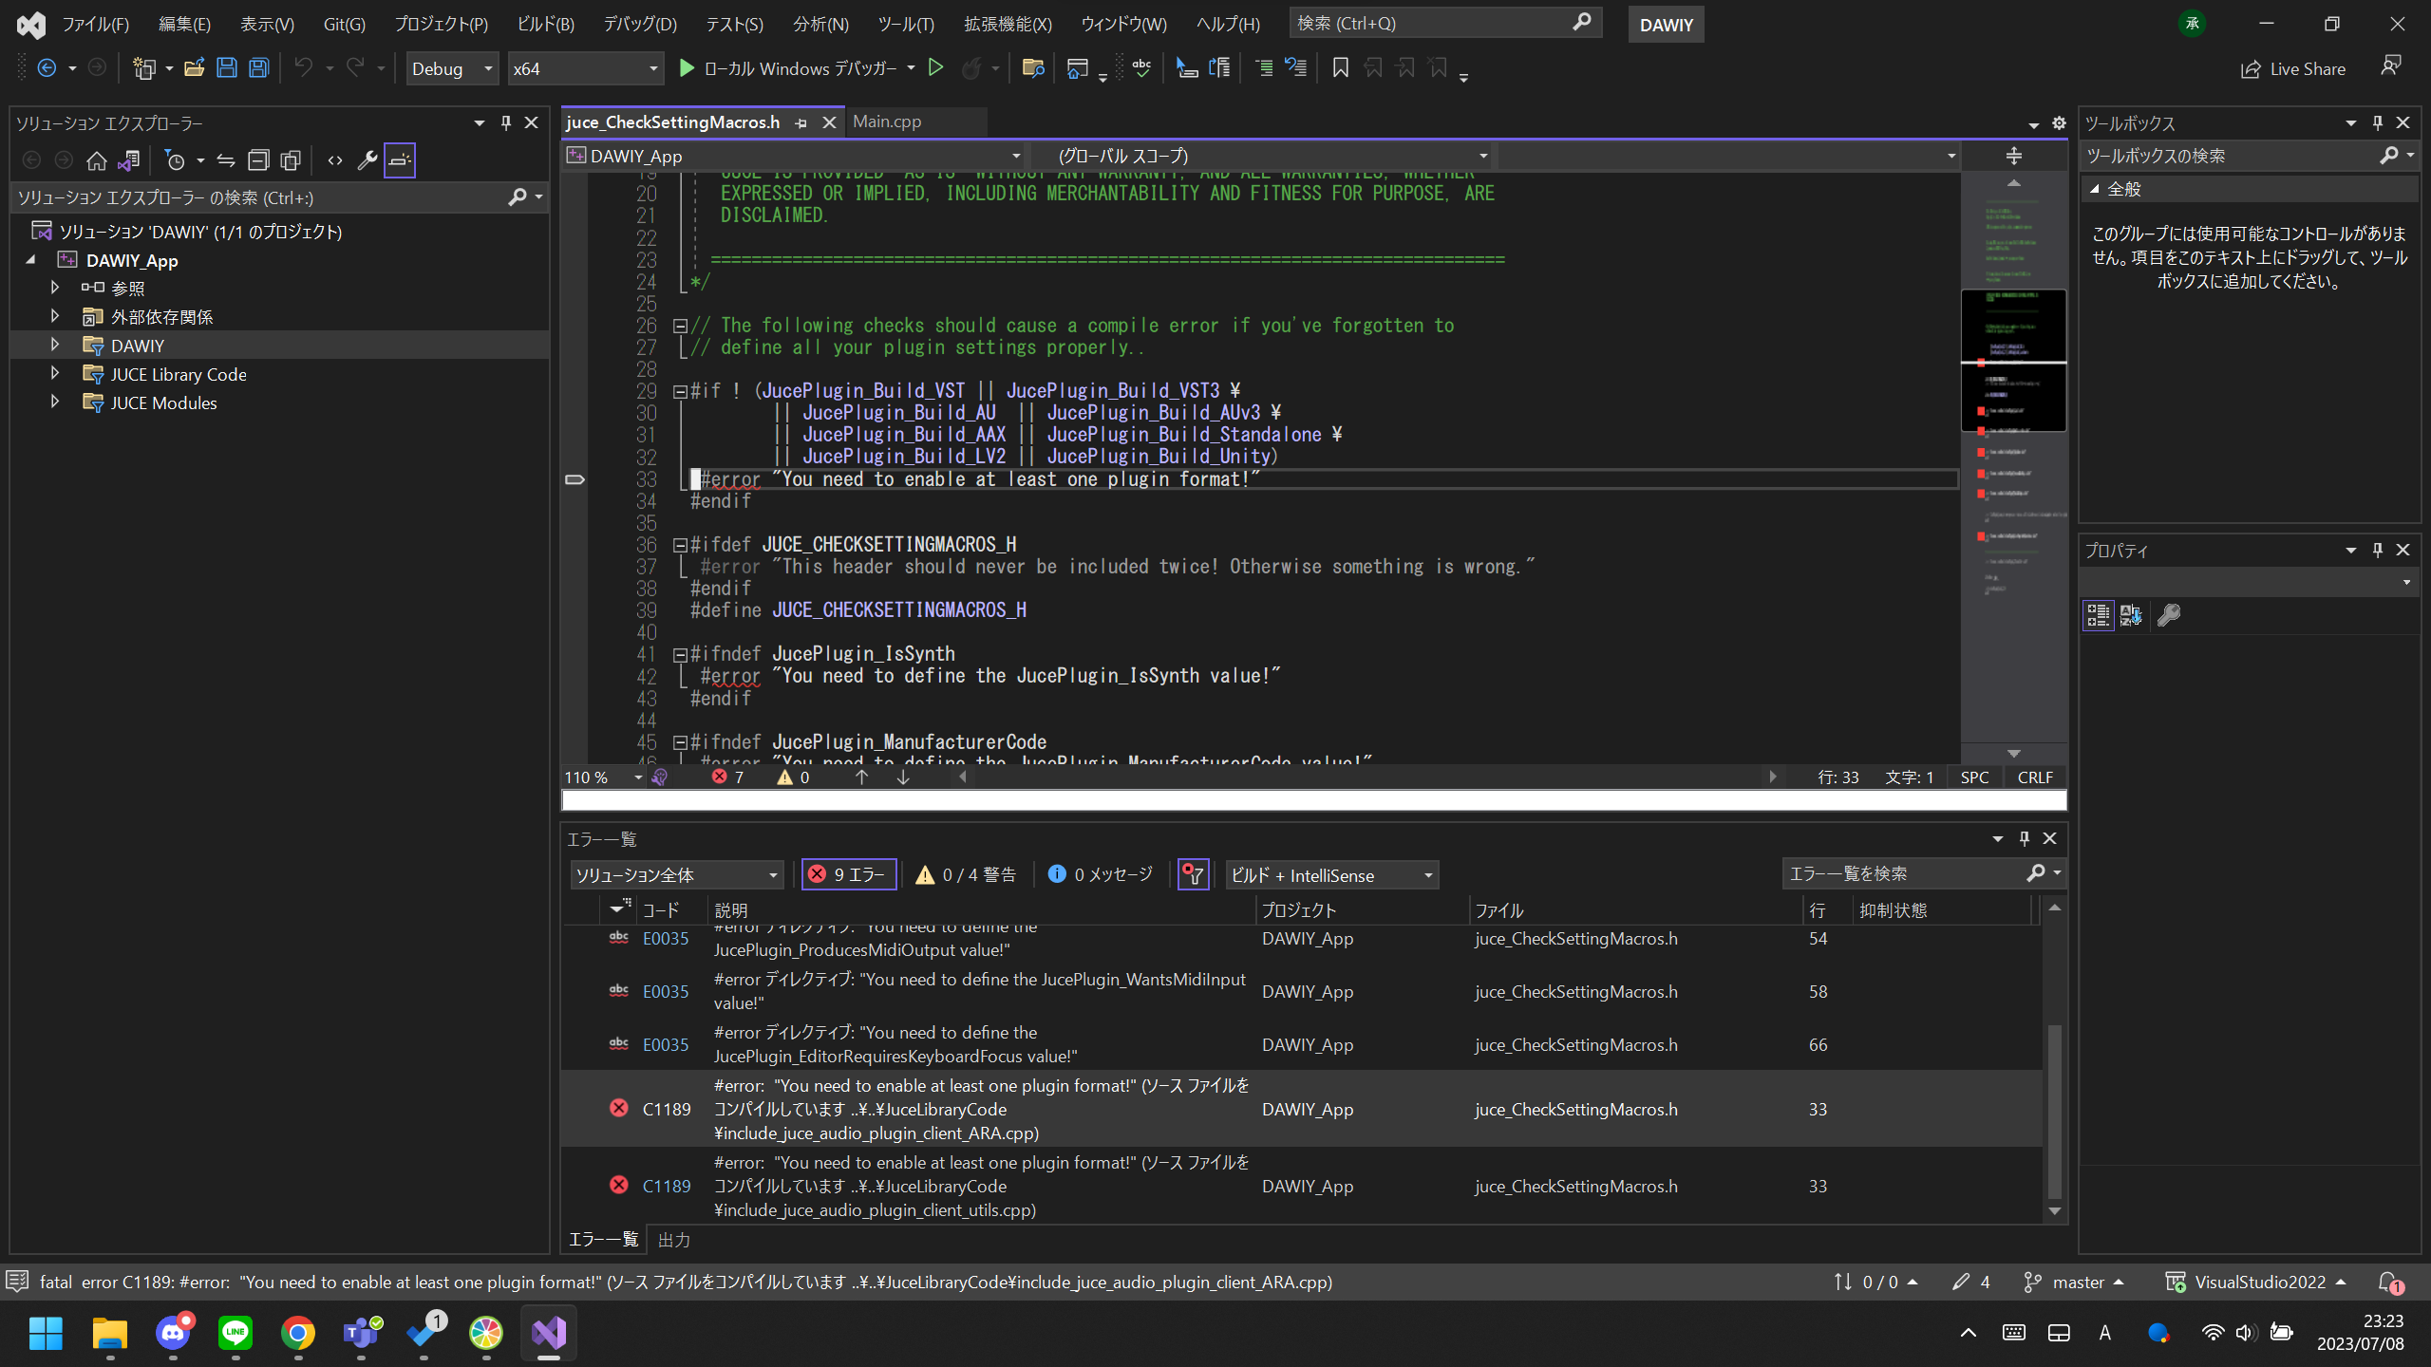Click the Sync with Active Document icon
2431x1367 pixels.
tap(226, 160)
